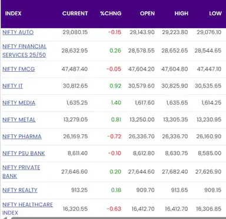Screen dimensions: 226x219
Task: Select NIFTY METAL change value 0.81
Action: (116, 120)
